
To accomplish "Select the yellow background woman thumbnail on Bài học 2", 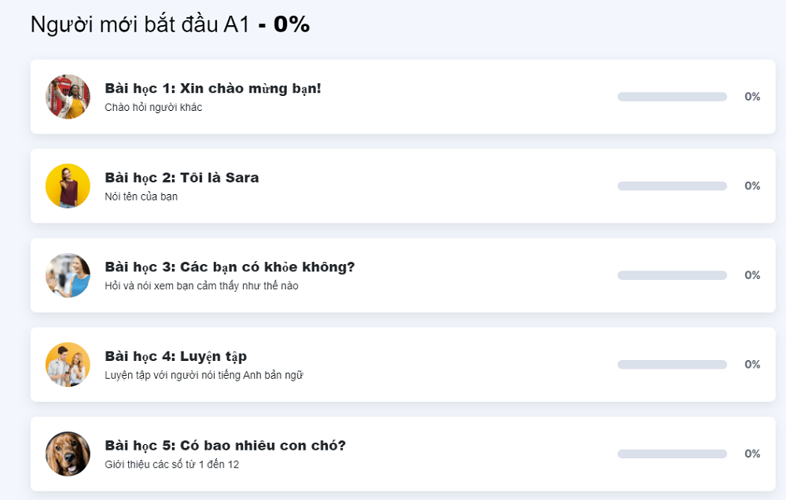I will click(x=68, y=186).
